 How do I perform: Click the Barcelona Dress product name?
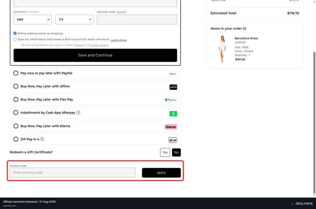point(246,38)
